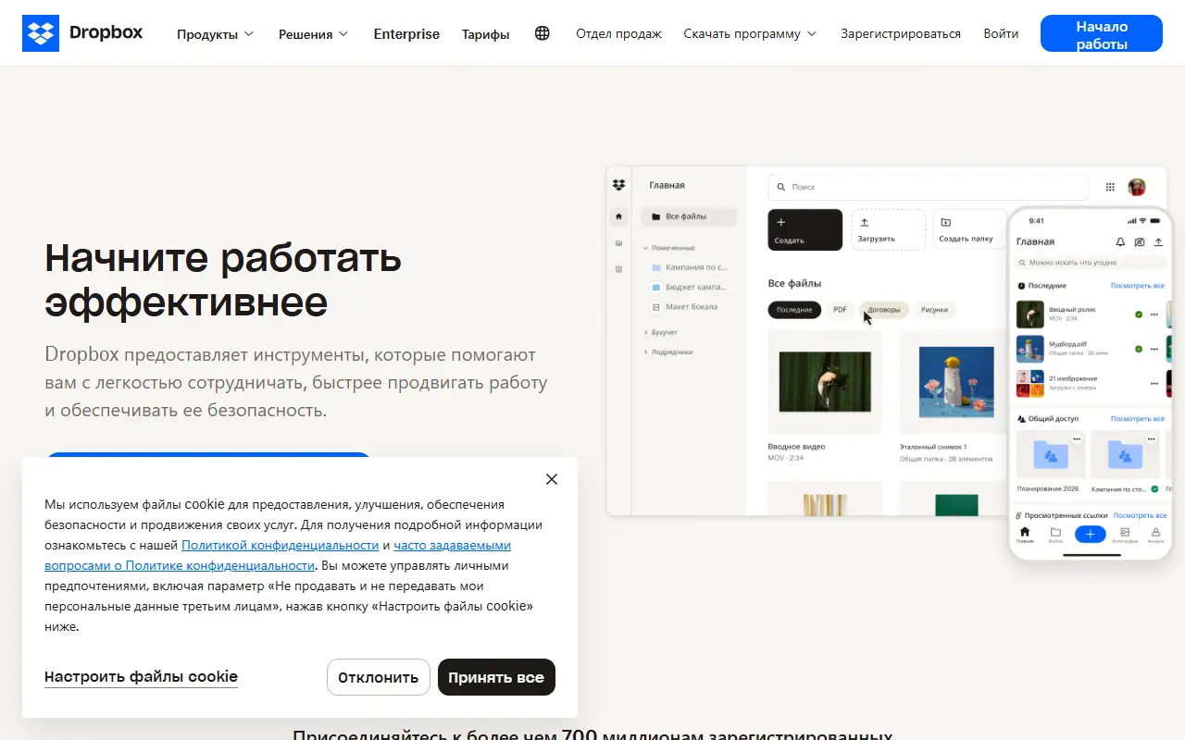Viewport: 1185px width, 740px height.
Task: Open the Планирование 2026 shared folder
Action: [x=1050, y=462]
